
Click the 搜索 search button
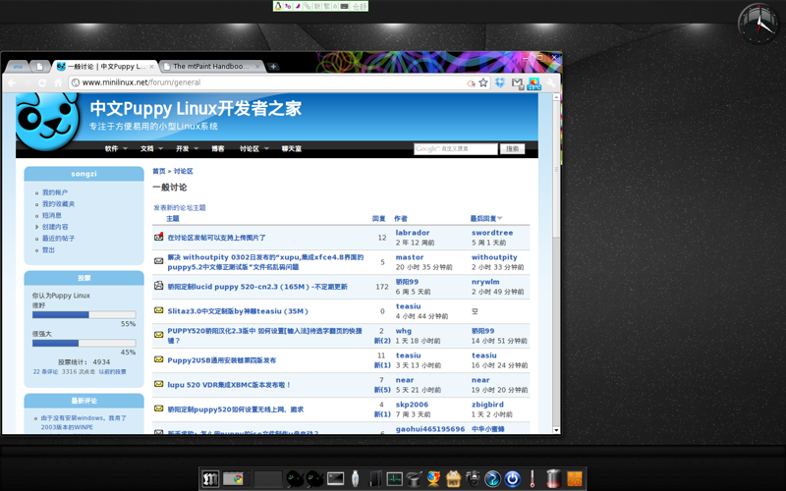point(512,149)
